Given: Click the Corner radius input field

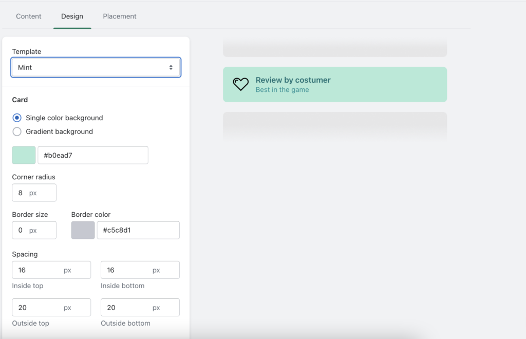Looking at the screenshot, I should coord(34,193).
